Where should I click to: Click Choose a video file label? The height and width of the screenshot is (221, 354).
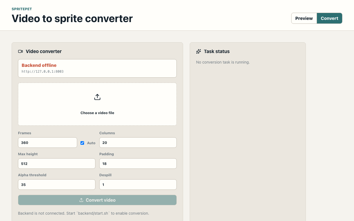[x=97, y=113]
